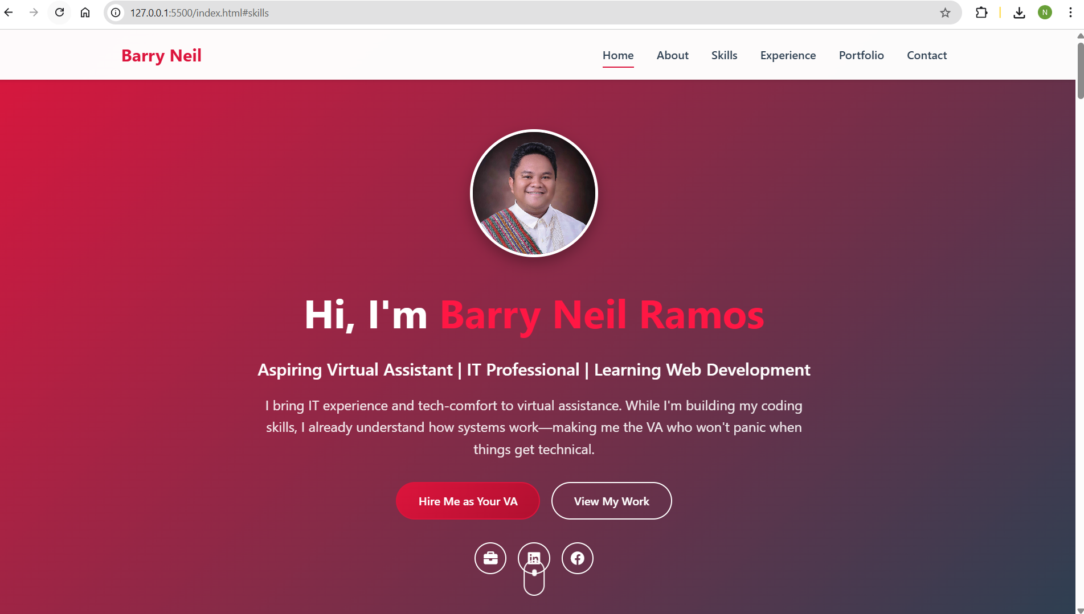Bookmark the page via star icon
This screenshot has width=1084, height=614.
click(x=946, y=13)
